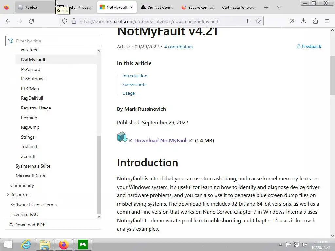This screenshot has width=335, height=251.
Task: Jump to Introduction section link
Action: pyautogui.click(x=135, y=76)
